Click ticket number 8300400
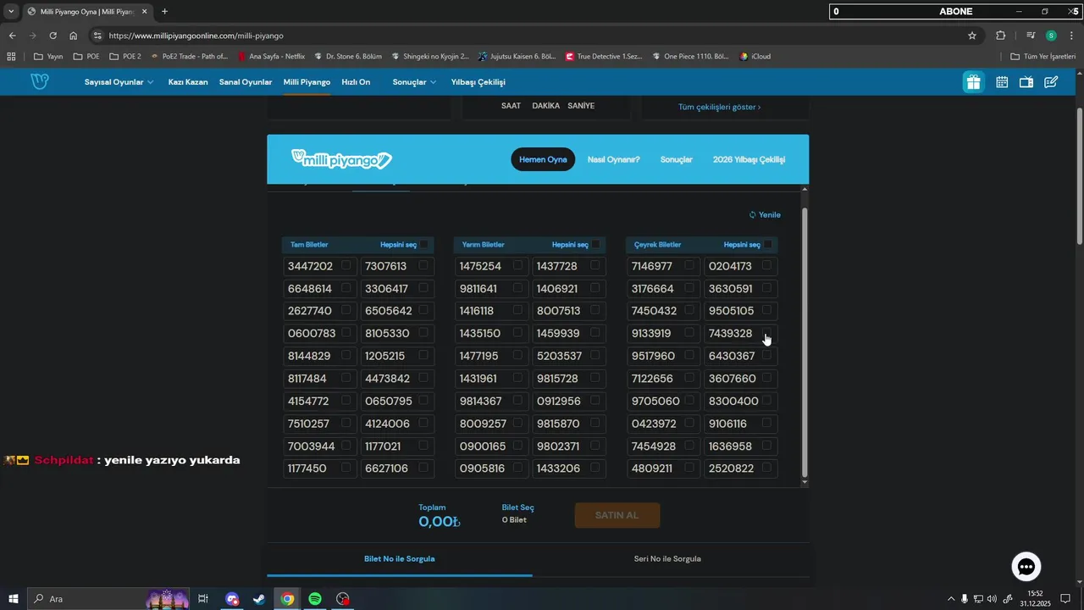The width and height of the screenshot is (1084, 610). [733, 401]
